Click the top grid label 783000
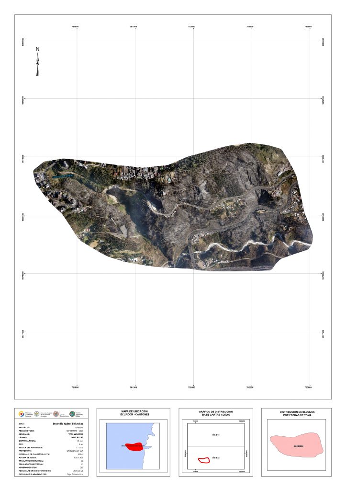Viewport: 346px width, 491px height. (309, 27)
